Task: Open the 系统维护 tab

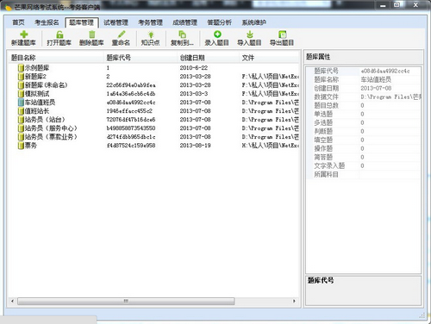Action: [253, 22]
